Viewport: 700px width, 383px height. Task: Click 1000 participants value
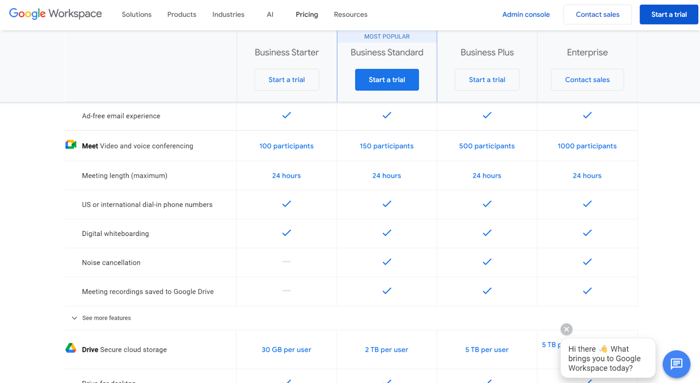coord(587,146)
